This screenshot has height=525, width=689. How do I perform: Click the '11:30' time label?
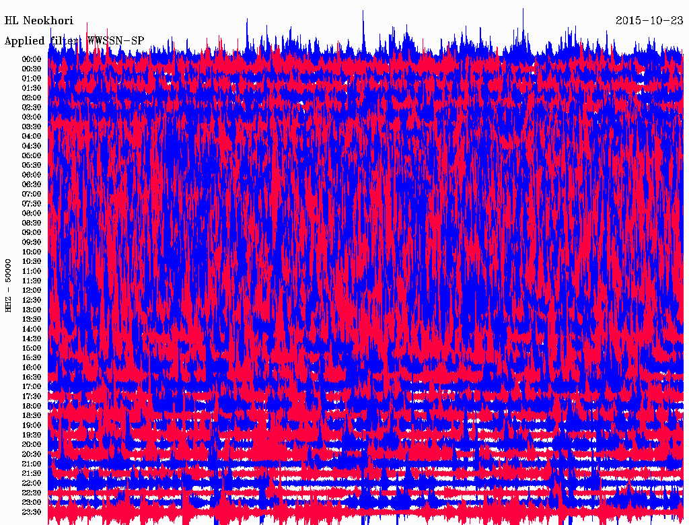[x=32, y=281]
